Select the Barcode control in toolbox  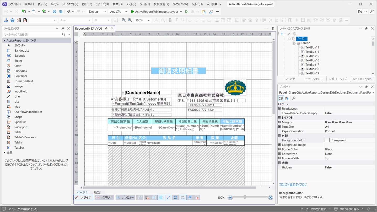pyautogui.click(x=20, y=56)
